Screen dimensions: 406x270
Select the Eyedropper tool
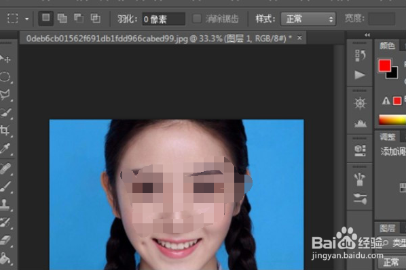click(5, 148)
